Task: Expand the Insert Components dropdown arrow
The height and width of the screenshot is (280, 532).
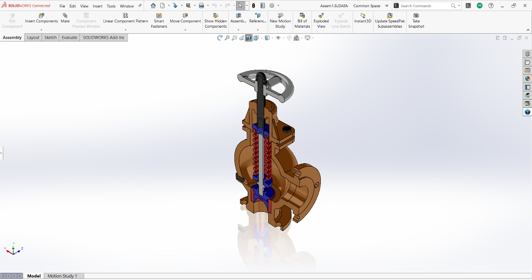Action: point(42,30)
